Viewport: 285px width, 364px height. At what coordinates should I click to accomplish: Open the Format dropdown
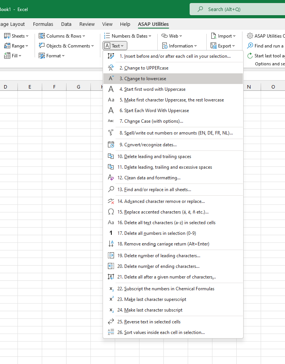click(x=52, y=56)
